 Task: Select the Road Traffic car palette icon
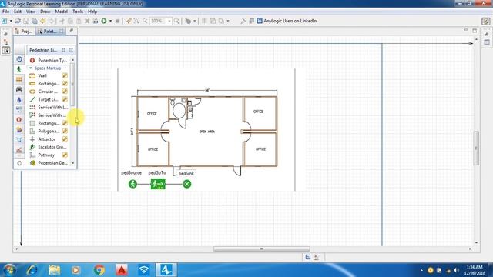(19, 89)
